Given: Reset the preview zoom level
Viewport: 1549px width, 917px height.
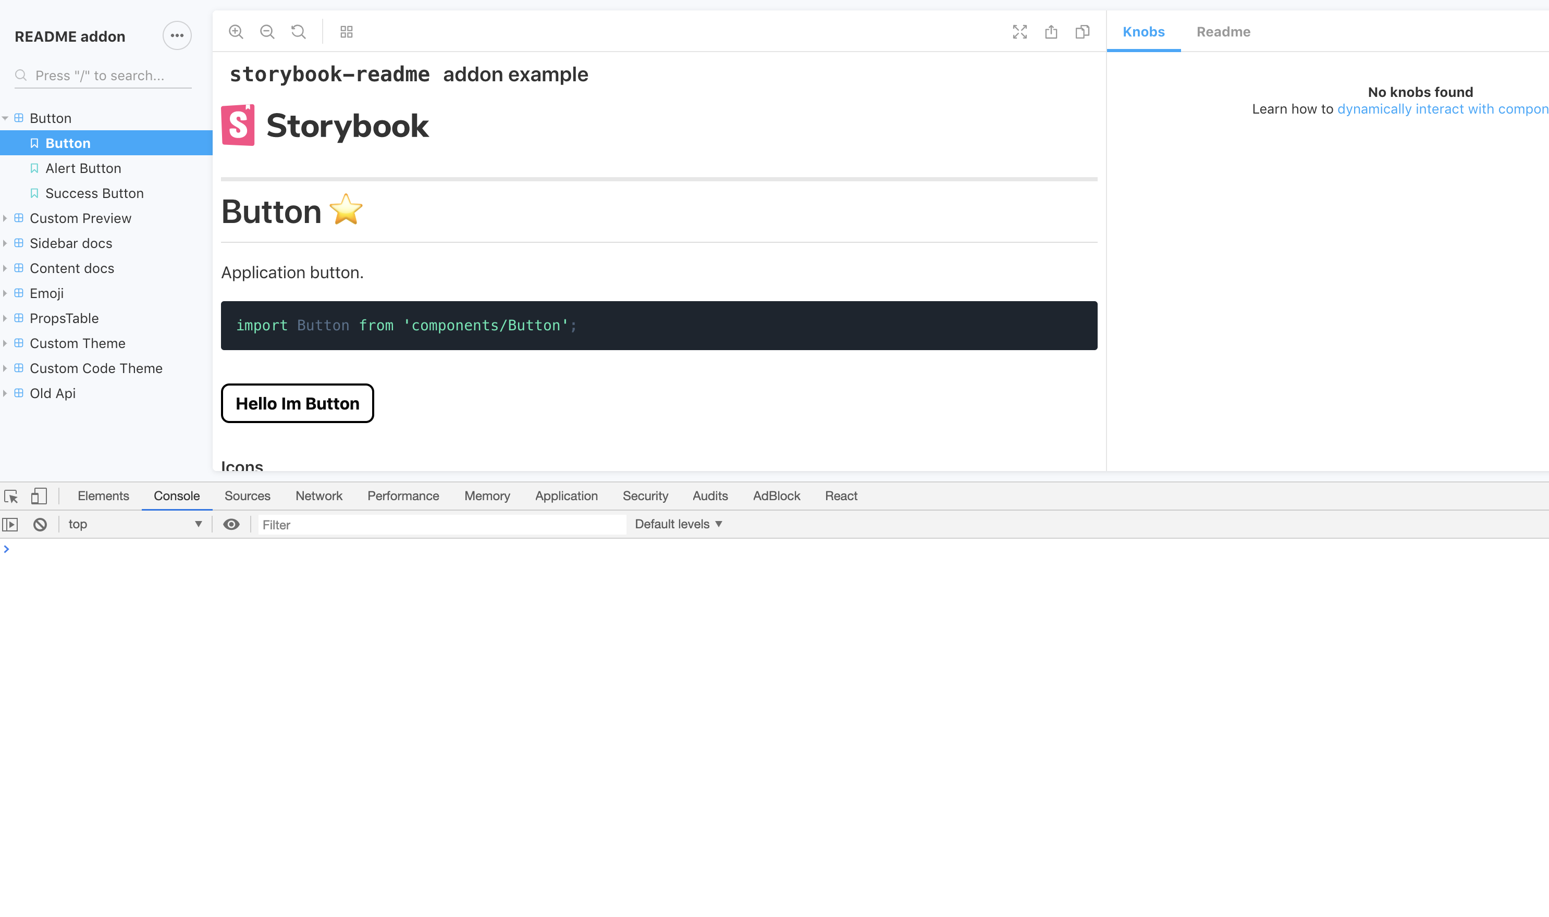Looking at the screenshot, I should pyautogui.click(x=299, y=32).
